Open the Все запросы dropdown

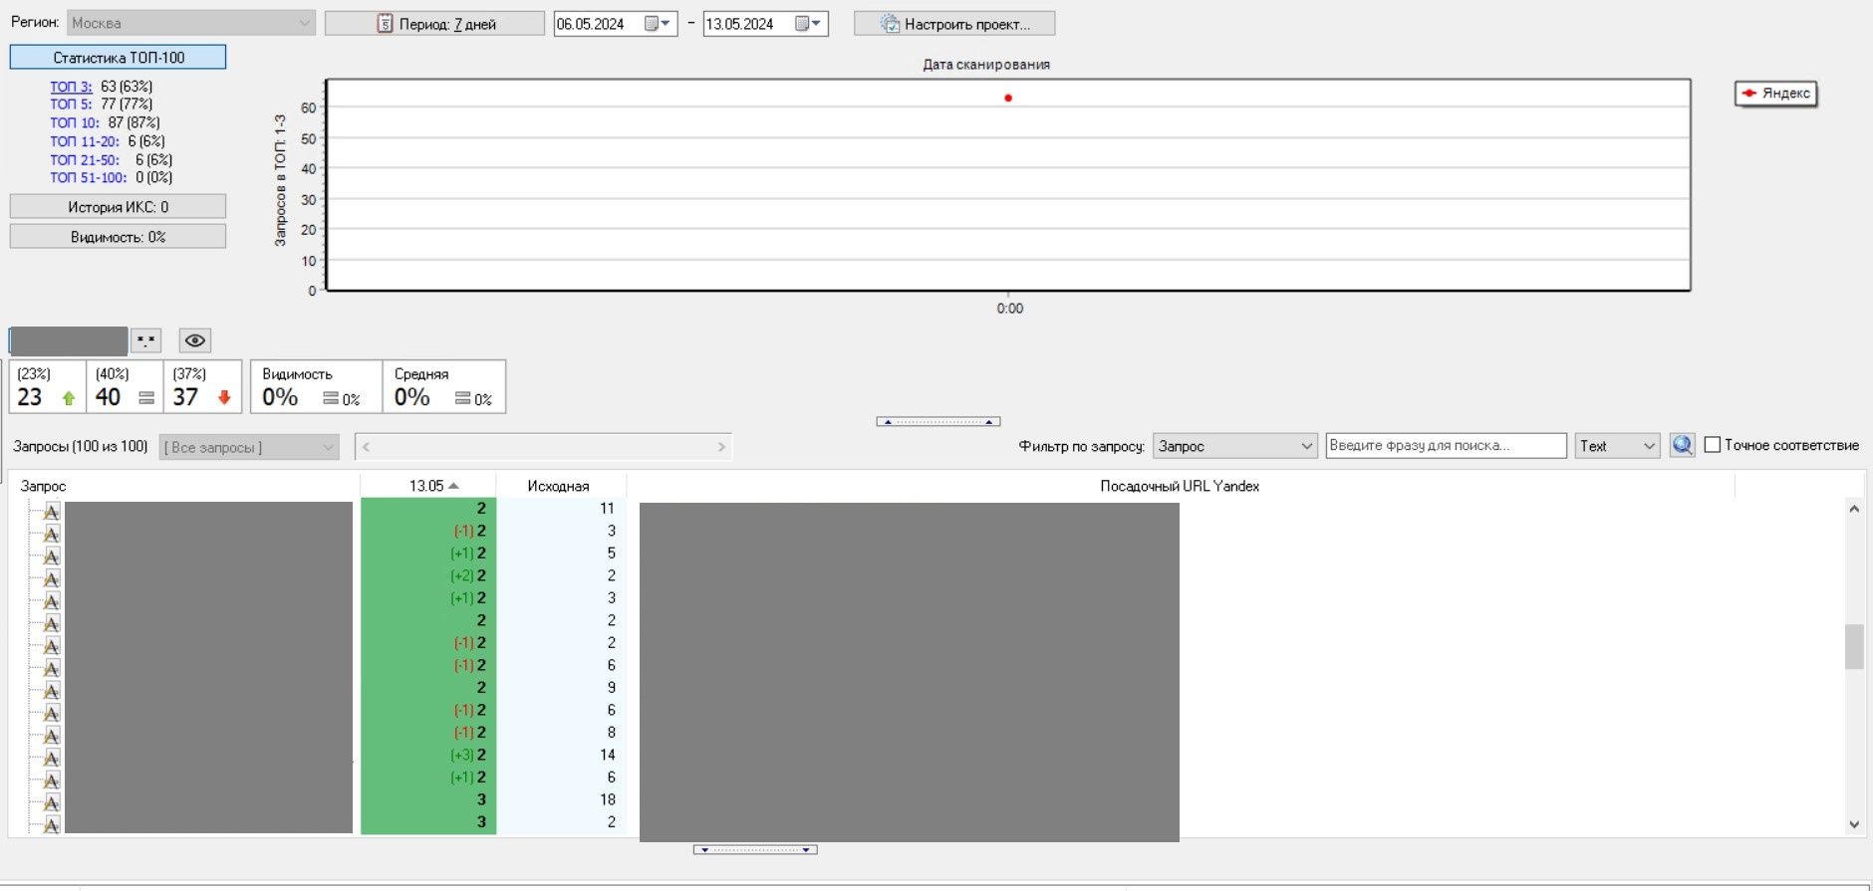[x=249, y=447]
